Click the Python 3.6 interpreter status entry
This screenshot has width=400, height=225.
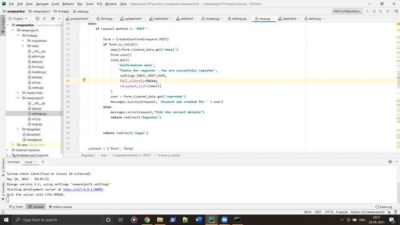click(x=367, y=212)
